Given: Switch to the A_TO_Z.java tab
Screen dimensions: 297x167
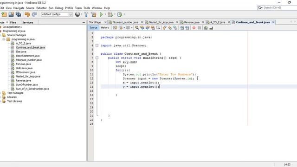Looking at the screenshot, I should click(218, 22).
